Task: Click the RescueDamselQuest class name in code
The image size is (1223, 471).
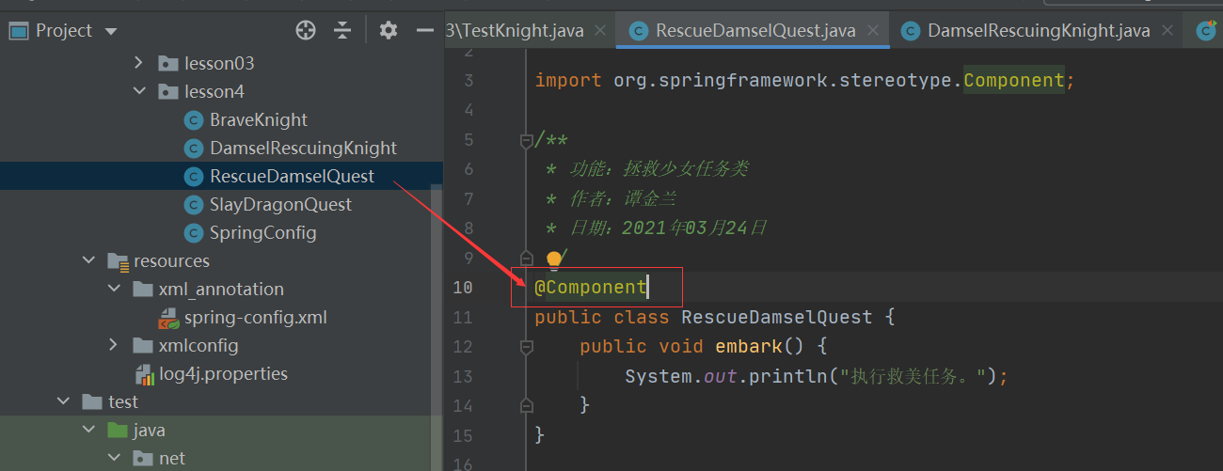Action: click(777, 317)
